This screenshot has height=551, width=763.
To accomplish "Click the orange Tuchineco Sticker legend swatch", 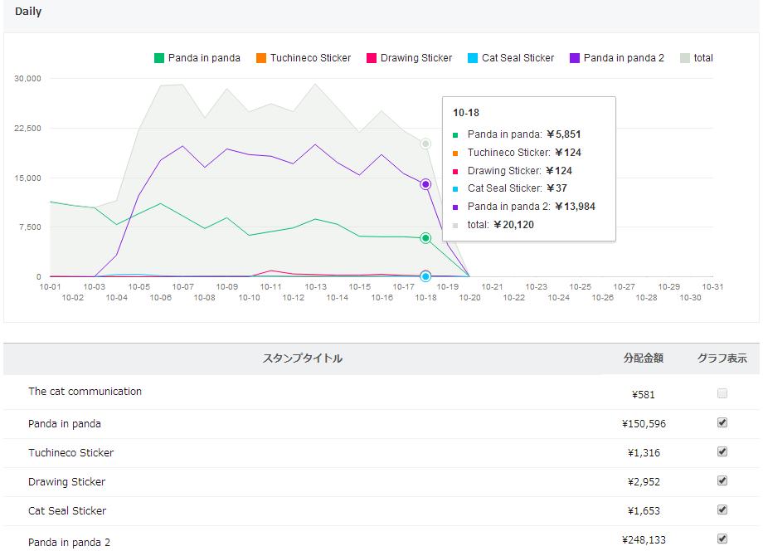I will point(261,58).
